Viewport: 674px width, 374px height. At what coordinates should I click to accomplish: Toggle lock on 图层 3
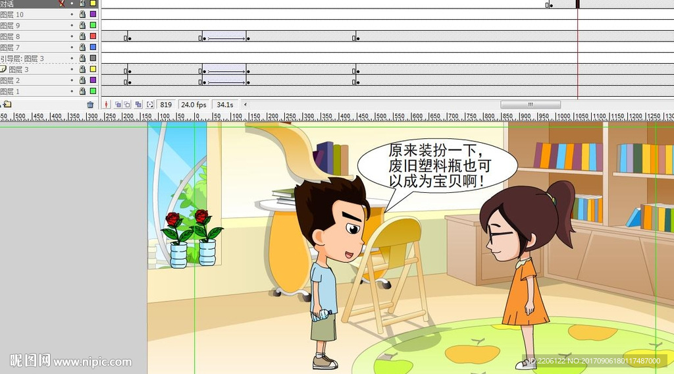pyautogui.click(x=82, y=69)
